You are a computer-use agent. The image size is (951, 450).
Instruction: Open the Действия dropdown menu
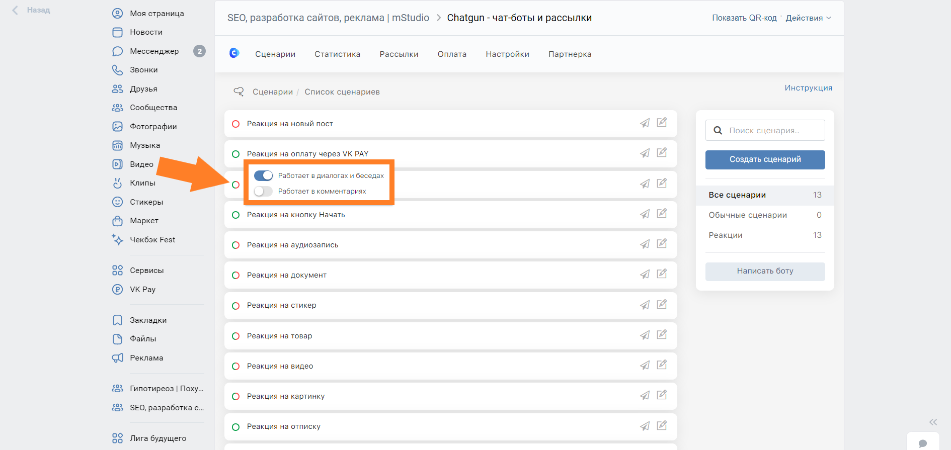click(808, 18)
